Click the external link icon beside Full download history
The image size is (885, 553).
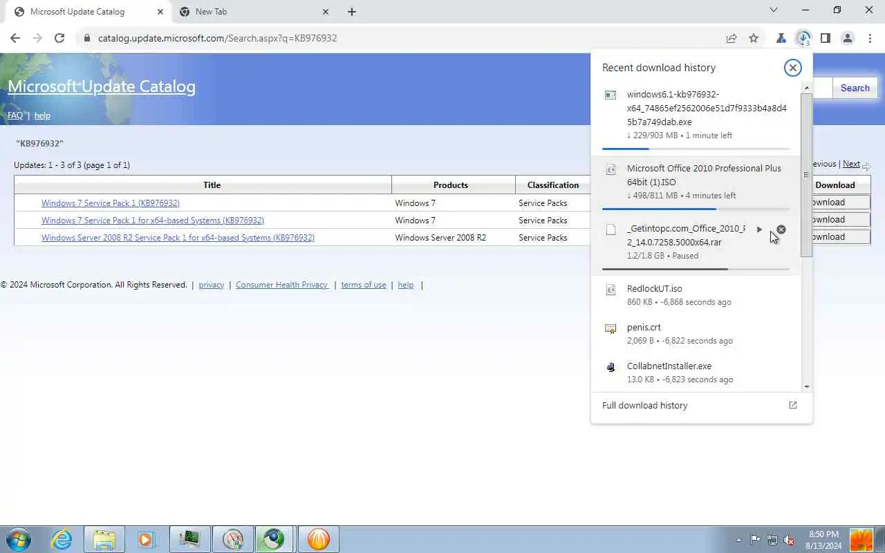click(792, 405)
